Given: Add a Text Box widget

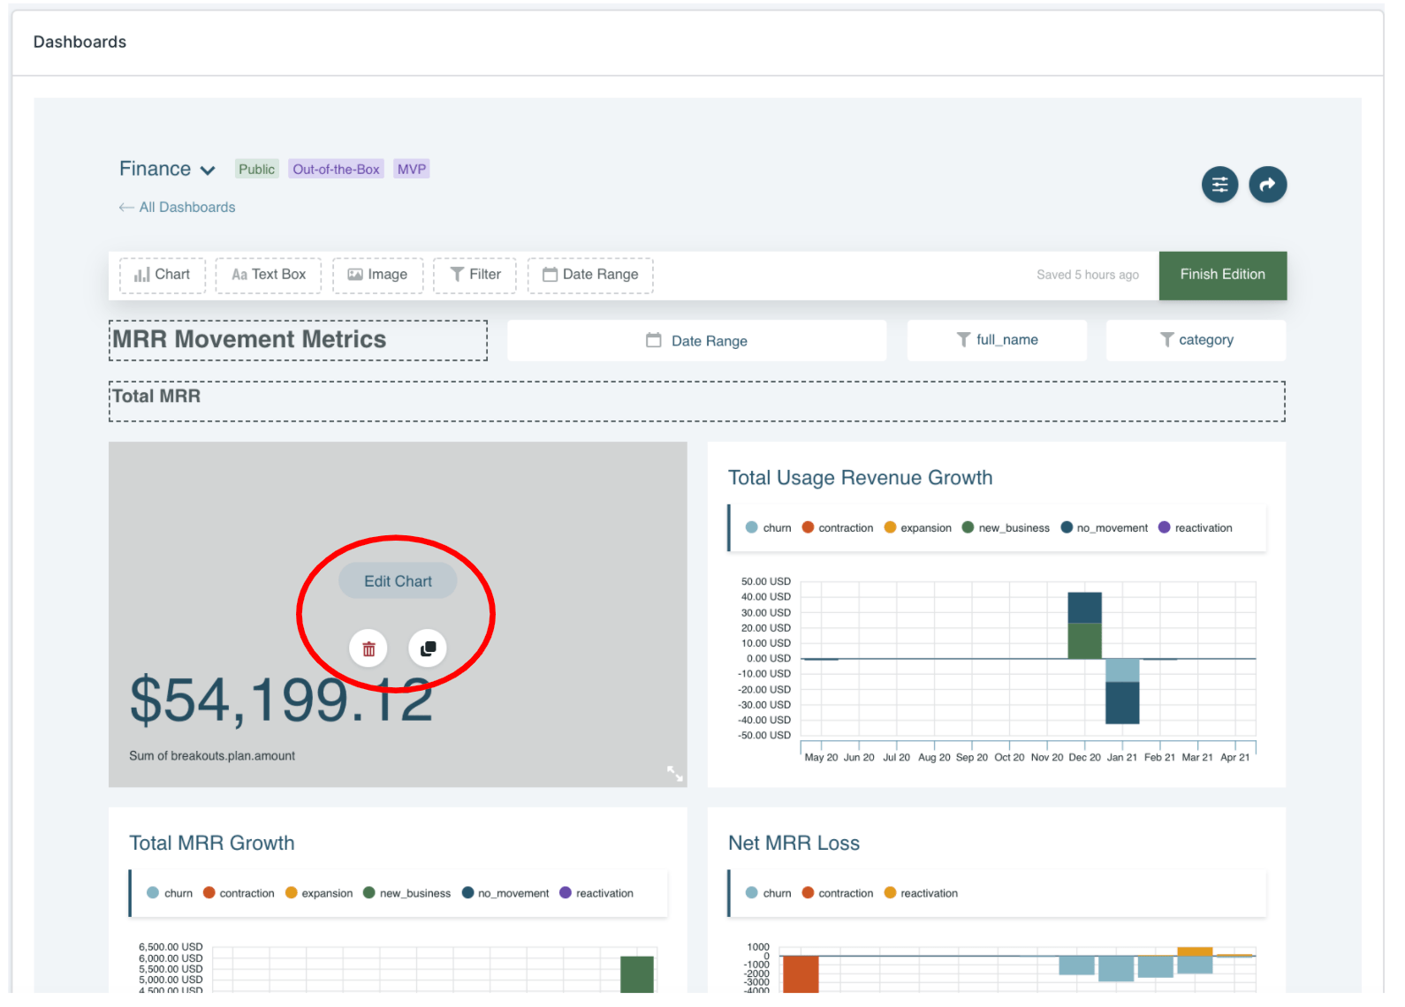Looking at the screenshot, I should point(269,275).
